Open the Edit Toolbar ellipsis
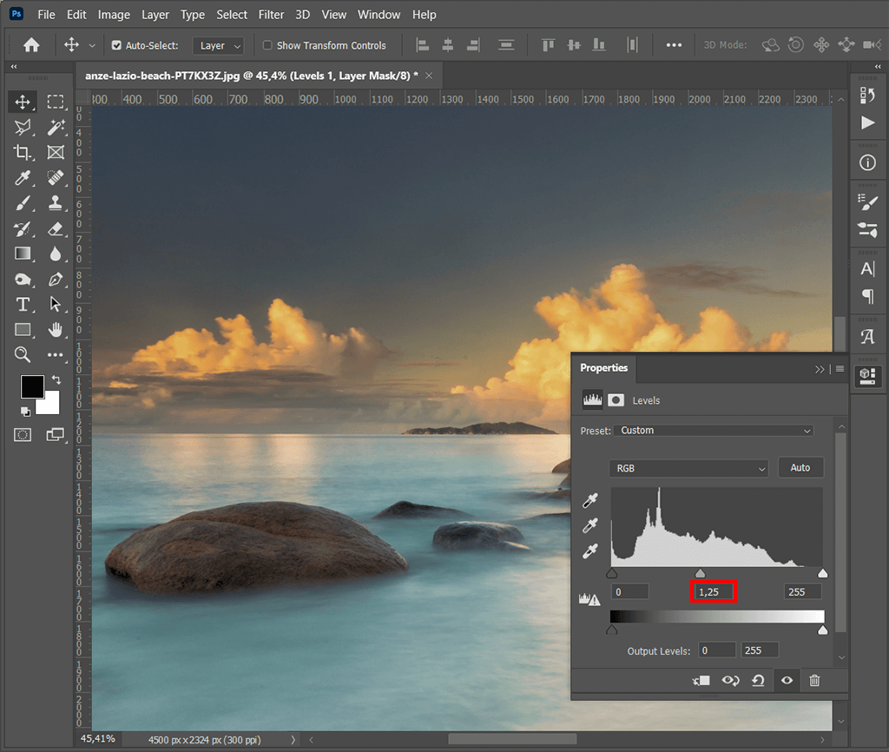The image size is (889, 752). (55, 355)
